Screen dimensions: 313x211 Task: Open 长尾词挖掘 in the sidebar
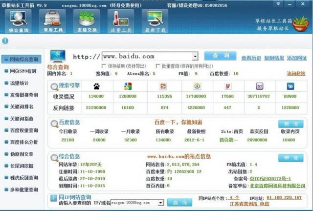pos(19,166)
